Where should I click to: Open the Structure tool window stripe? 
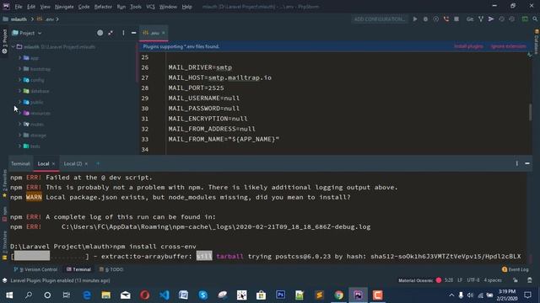point(4,245)
